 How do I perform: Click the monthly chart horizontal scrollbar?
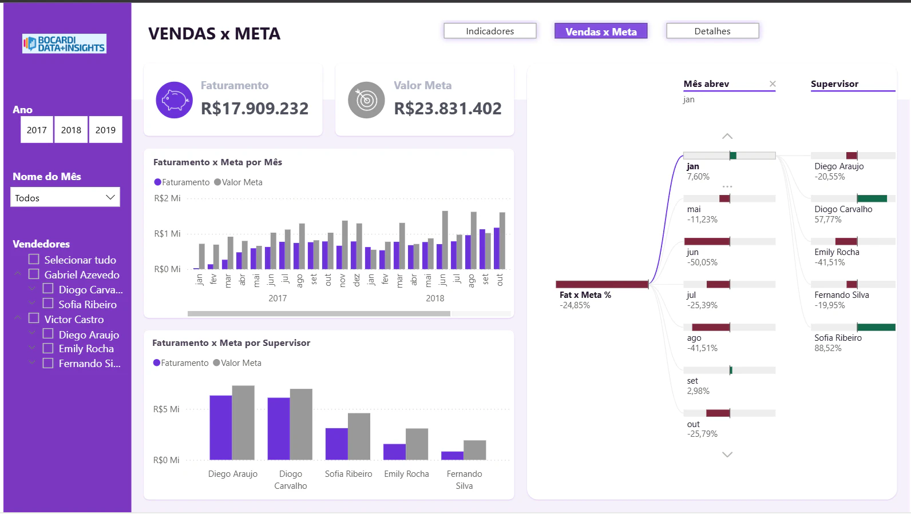click(319, 313)
